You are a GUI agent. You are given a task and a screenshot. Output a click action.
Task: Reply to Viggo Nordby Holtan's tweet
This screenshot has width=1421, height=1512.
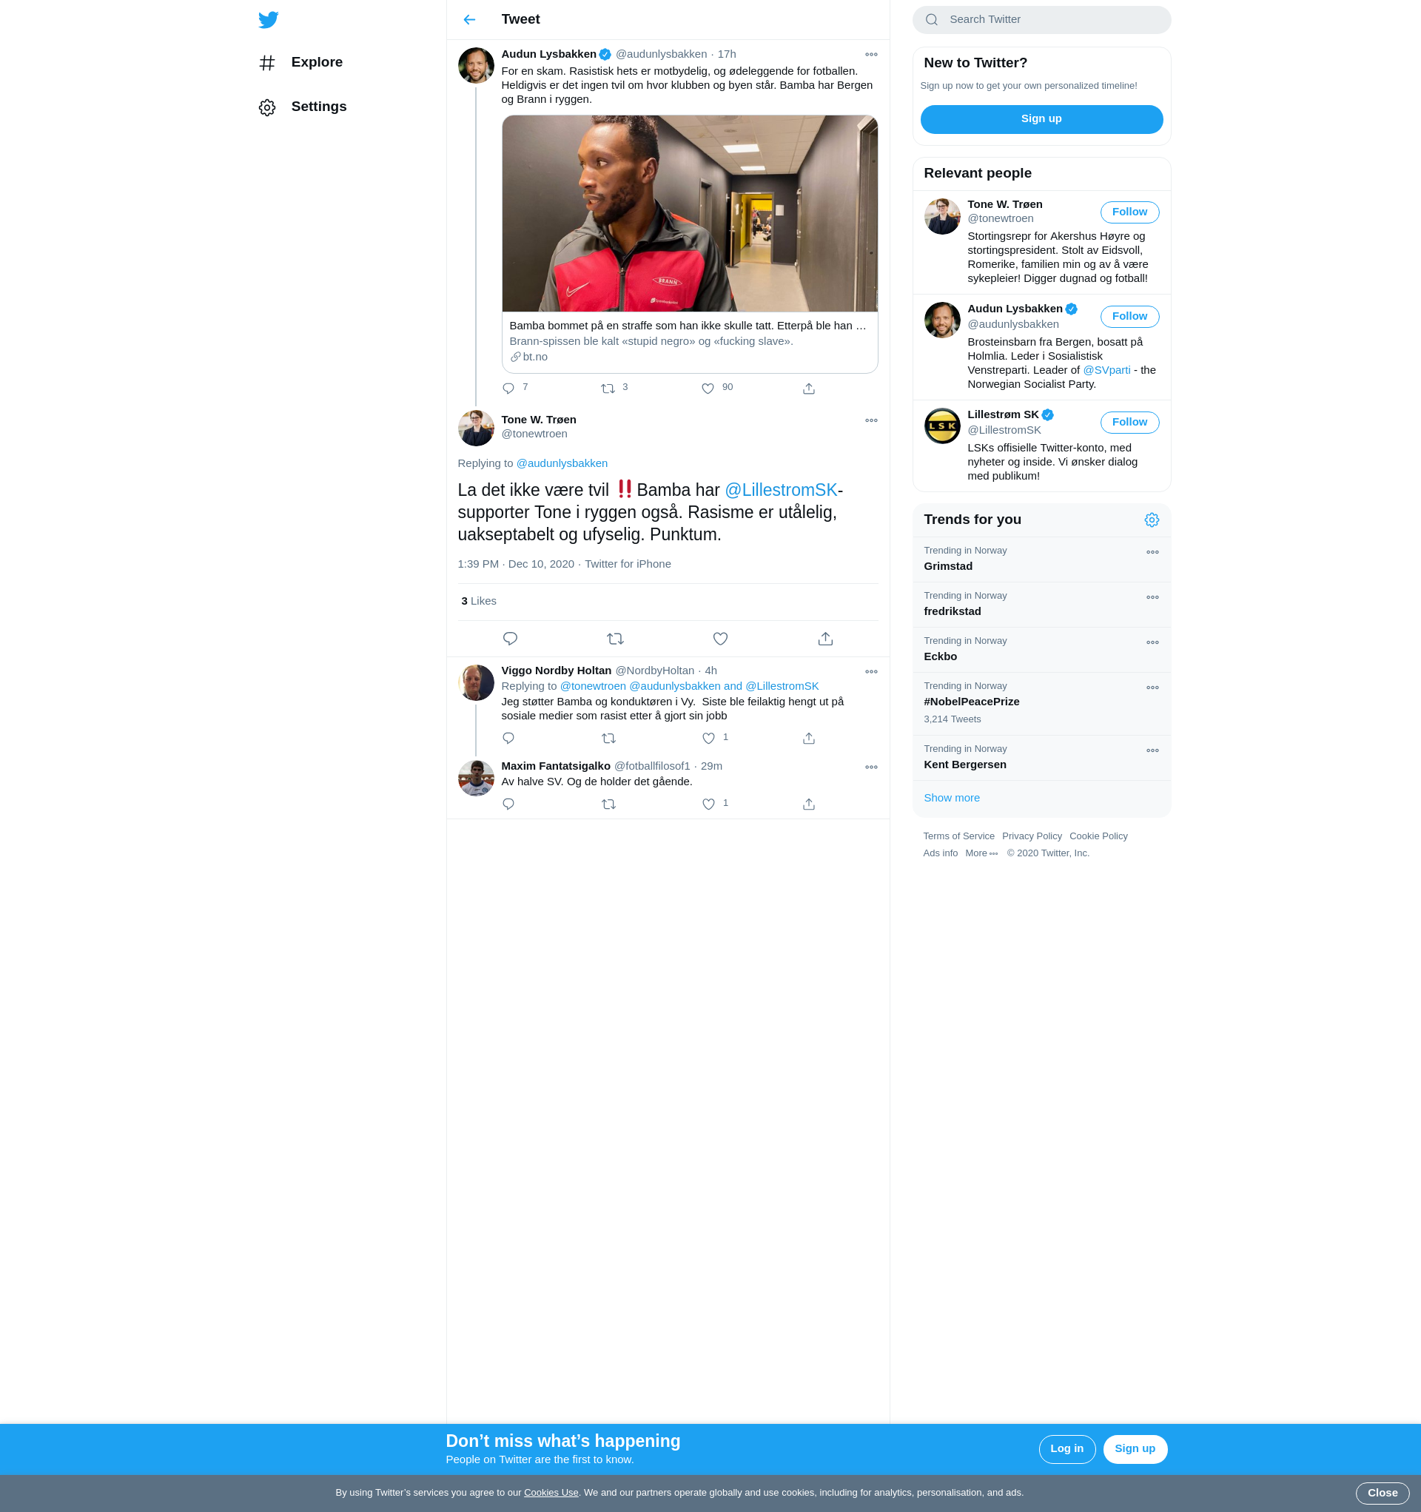(x=509, y=739)
